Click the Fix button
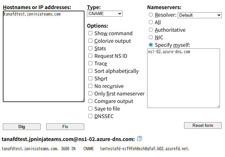 coord(65,127)
